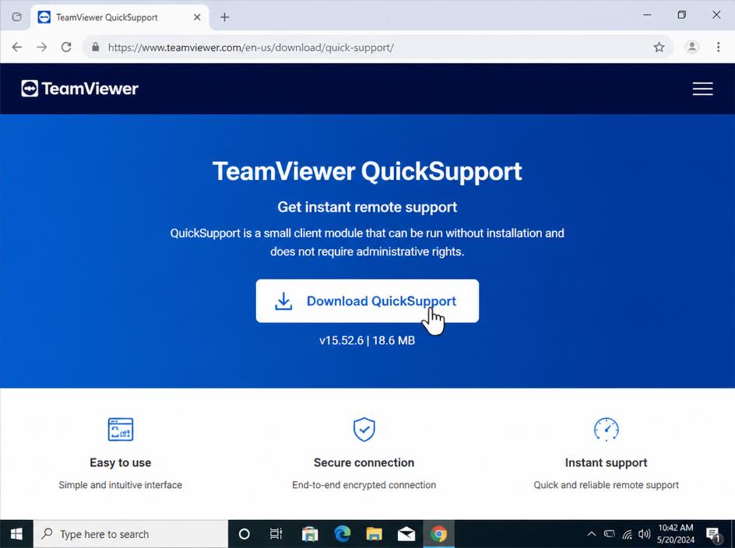This screenshot has height=548, width=735.
Task: Open the Chrome profile avatar
Action: click(692, 47)
